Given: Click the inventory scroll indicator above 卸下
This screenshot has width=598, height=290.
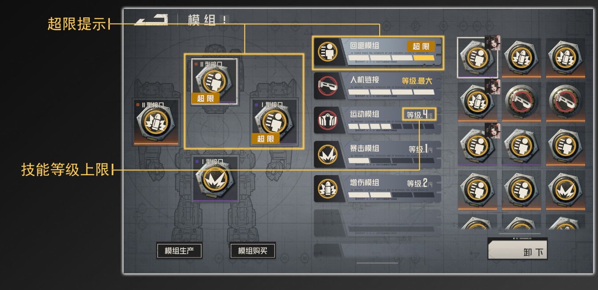Looking at the screenshot, I should [x=519, y=233].
